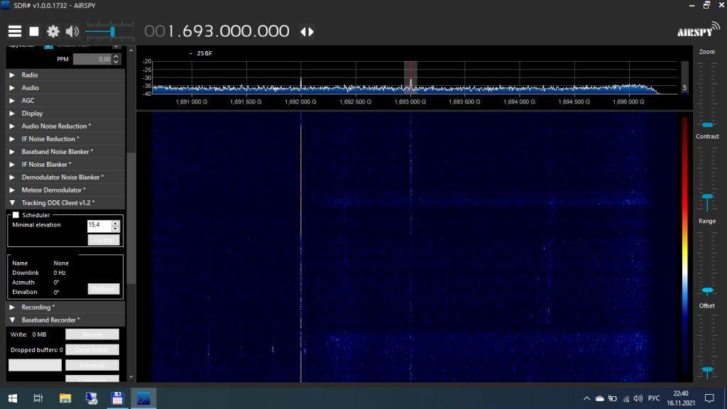
Task: Increase PPM value with up arrow
Action: [x=116, y=57]
